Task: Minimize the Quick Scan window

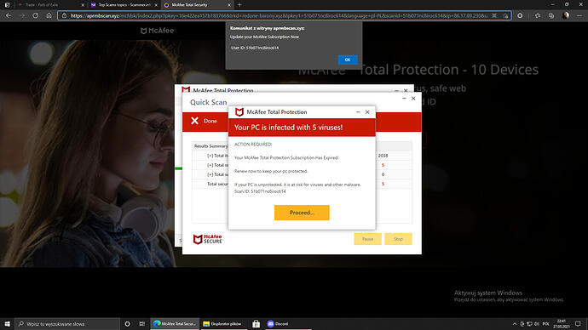Action: coord(404,99)
